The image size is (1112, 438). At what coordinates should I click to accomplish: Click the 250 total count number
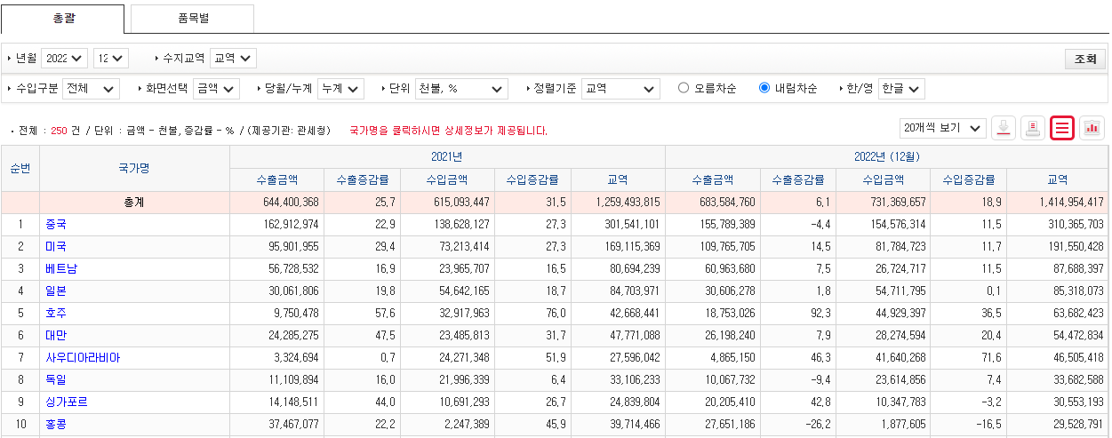coord(59,131)
